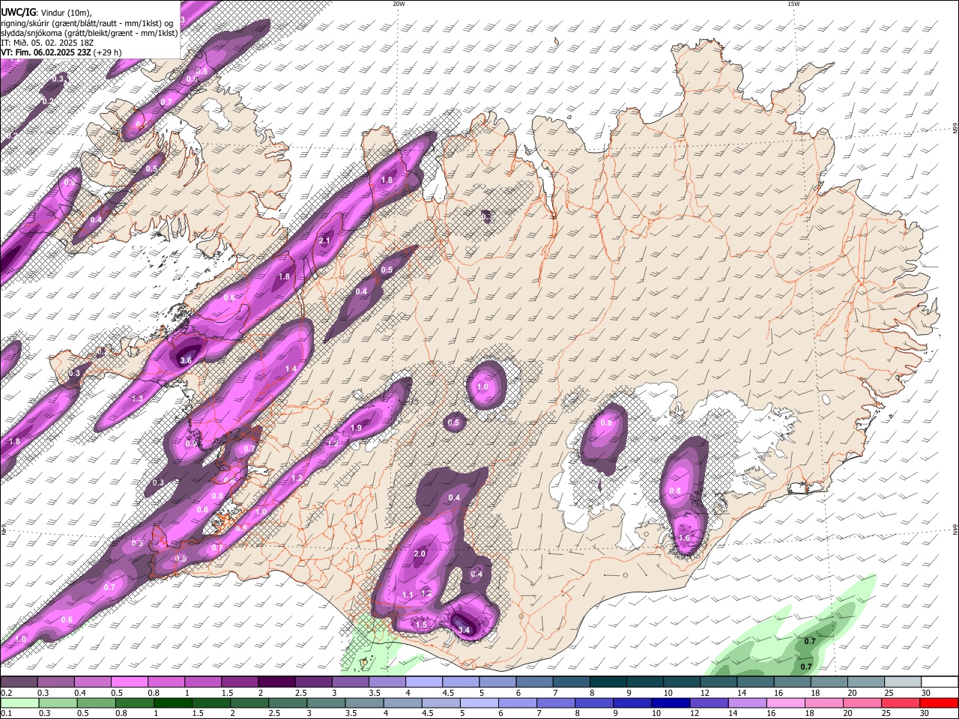959x719 pixels.
Task: Pick the violet 12 swatch in the lower legend row
Action: [709, 703]
